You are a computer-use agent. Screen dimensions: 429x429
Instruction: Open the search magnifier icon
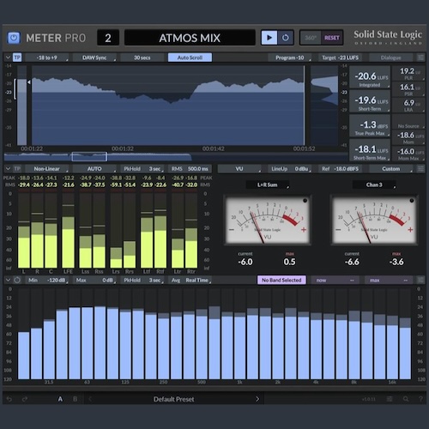[x=406, y=399]
